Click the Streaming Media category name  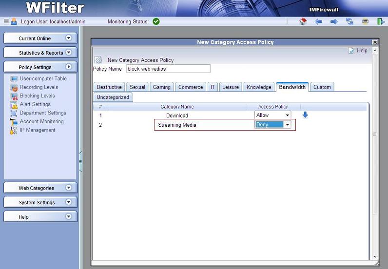[177, 125]
